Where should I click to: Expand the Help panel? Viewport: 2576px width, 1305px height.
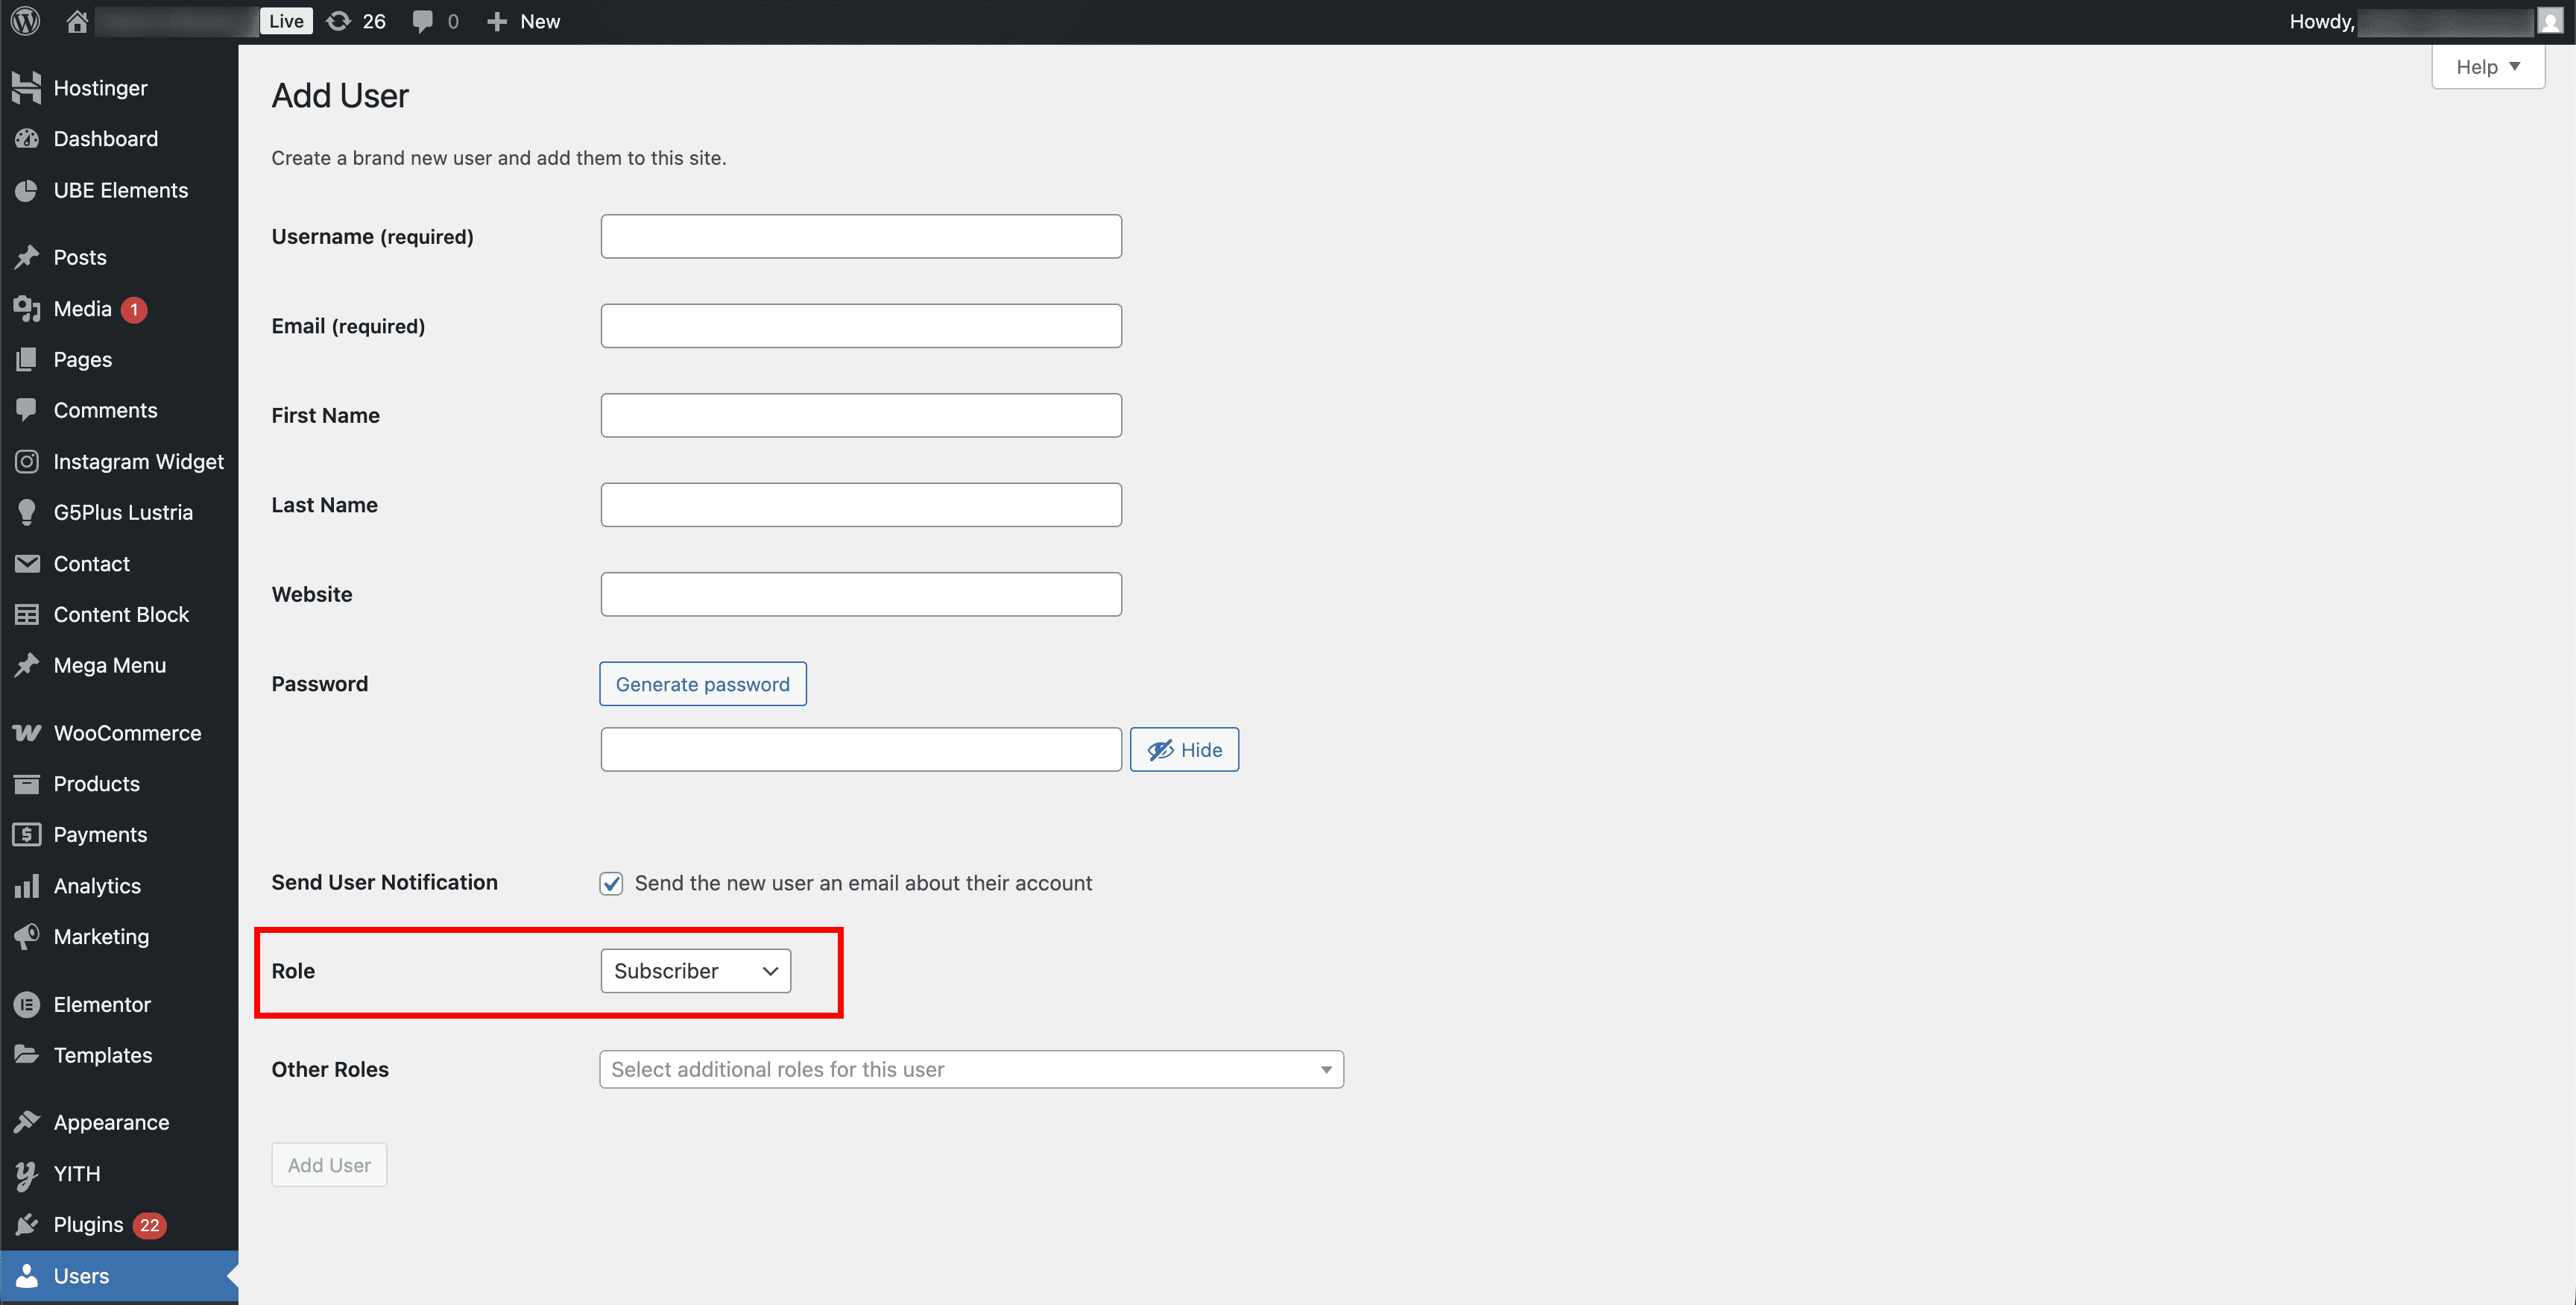point(2487,66)
